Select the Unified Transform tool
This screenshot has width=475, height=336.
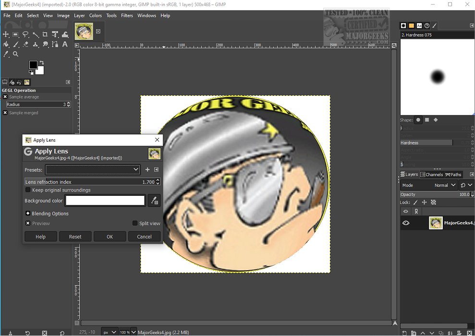[55, 35]
